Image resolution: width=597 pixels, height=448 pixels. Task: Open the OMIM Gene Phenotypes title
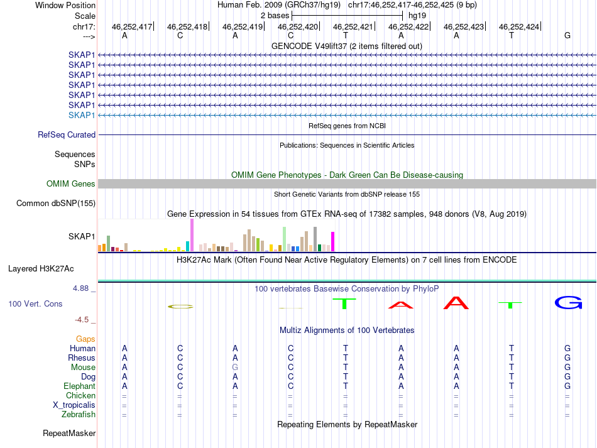pyautogui.click(x=347, y=175)
